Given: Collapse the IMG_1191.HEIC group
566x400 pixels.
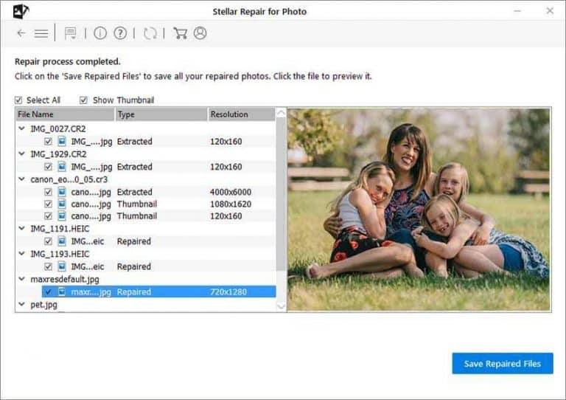Looking at the screenshot, I should [x=21, y=228].
